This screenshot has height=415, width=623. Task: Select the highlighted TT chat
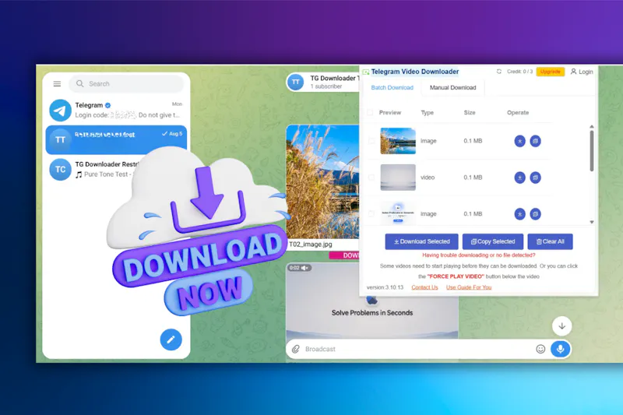pyautogui.click(x=116, y=140)
